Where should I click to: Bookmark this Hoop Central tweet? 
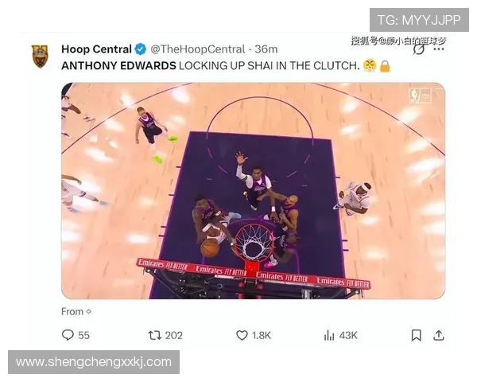[416, 335]
